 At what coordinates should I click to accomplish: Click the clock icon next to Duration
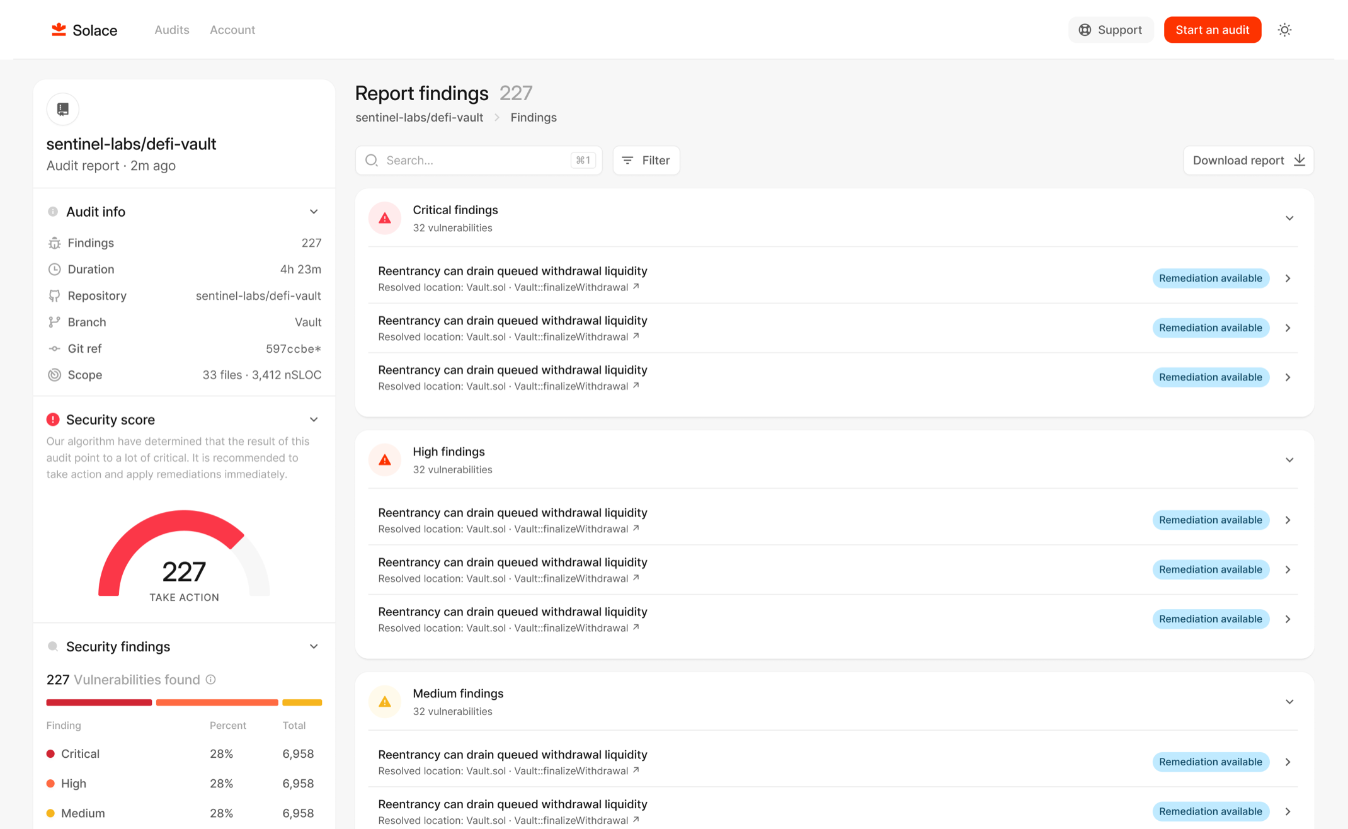tap(55, 270)
